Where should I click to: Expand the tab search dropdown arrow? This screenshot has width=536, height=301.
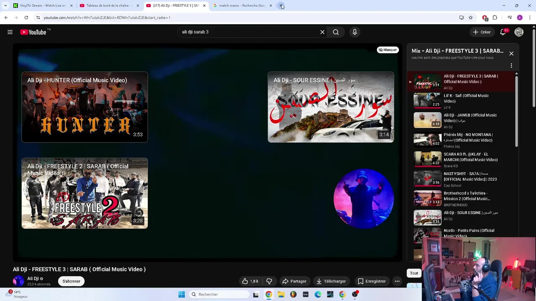coord(5,5)
